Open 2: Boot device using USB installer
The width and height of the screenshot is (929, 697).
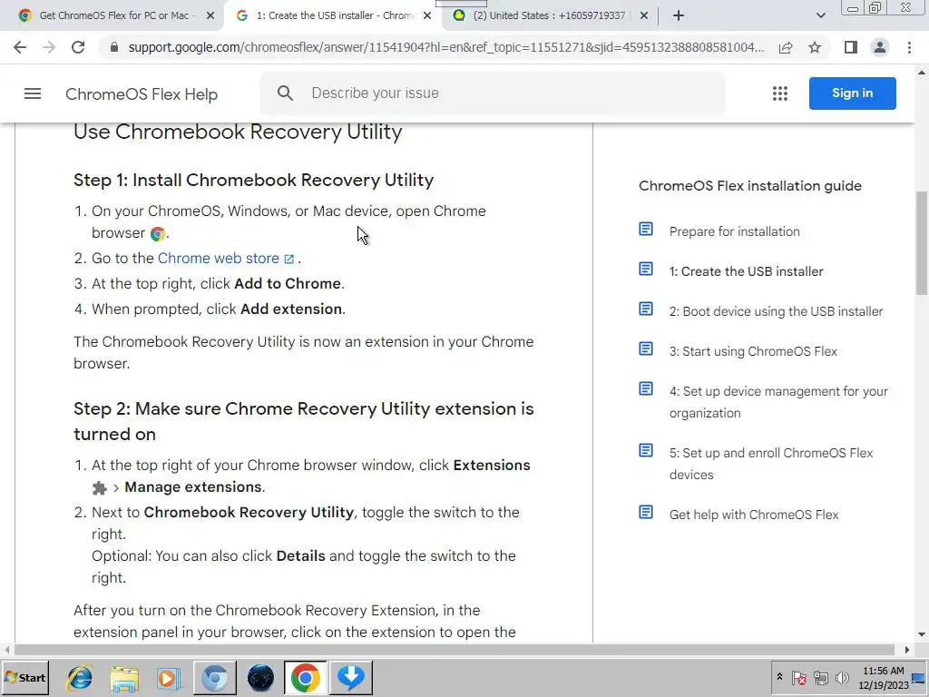777,311
